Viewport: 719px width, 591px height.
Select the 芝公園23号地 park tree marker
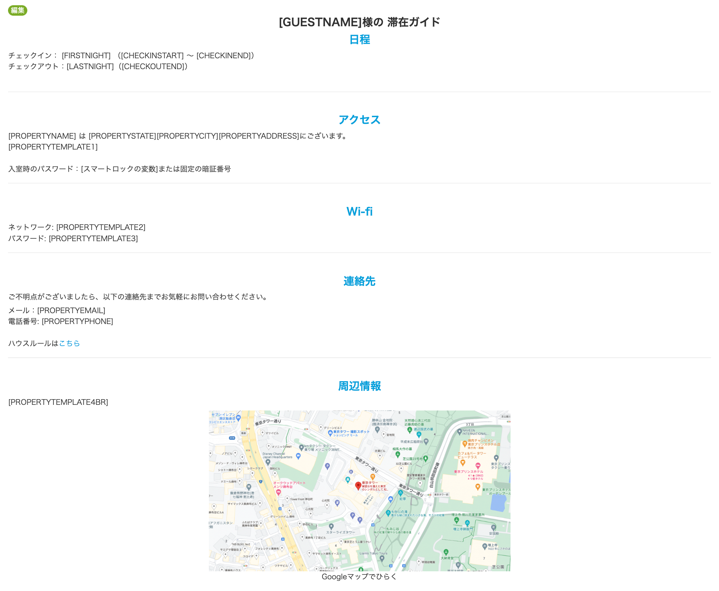[426, 458]
